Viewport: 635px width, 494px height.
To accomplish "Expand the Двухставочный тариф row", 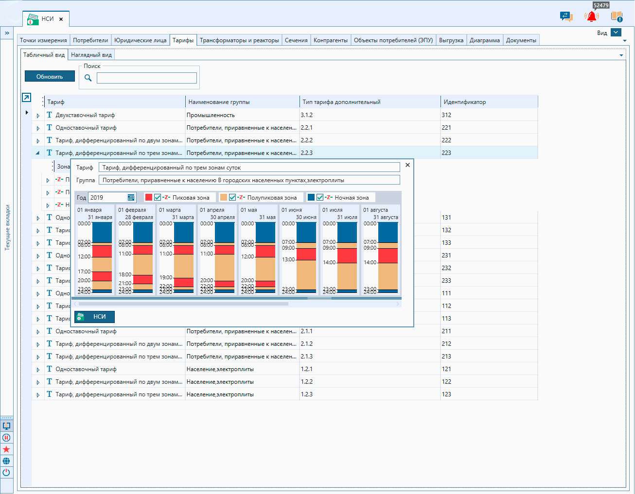I will pos(38,116).
